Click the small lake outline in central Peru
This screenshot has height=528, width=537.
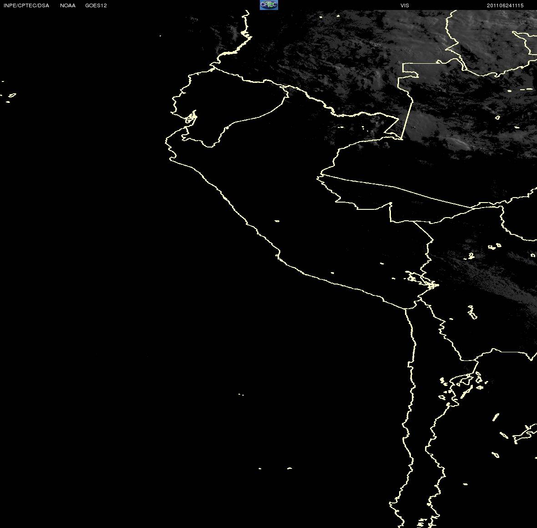277,221
